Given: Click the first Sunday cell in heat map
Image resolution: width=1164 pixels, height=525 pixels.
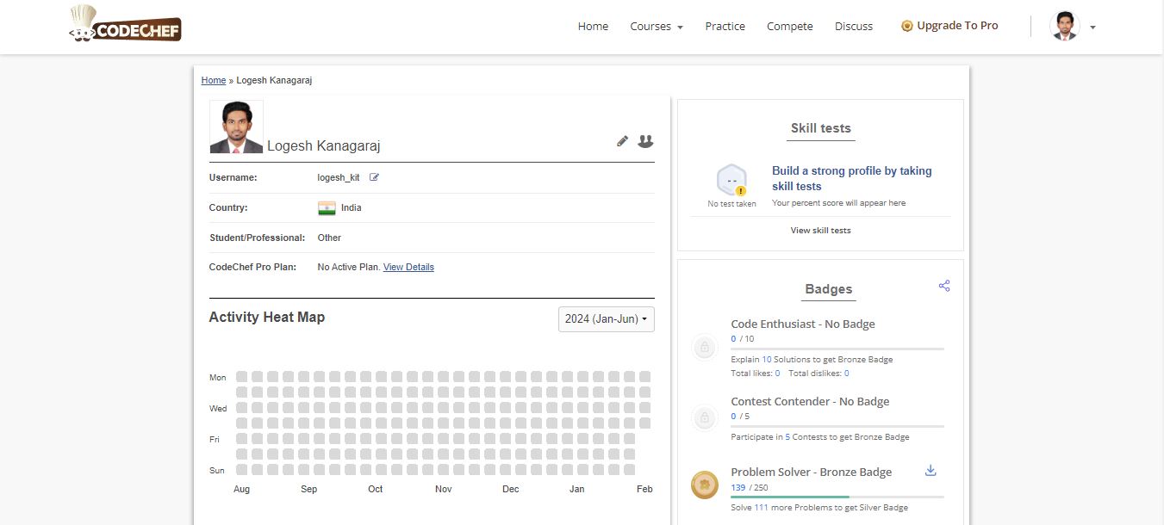Looking at the screenshot, I should [x=242, y=470].
